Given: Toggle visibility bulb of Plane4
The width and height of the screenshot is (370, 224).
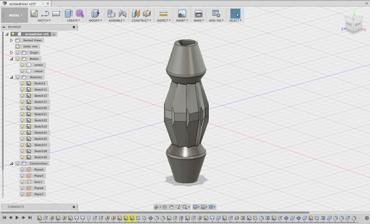Looking at the screenshot, I should coord(22,170).
